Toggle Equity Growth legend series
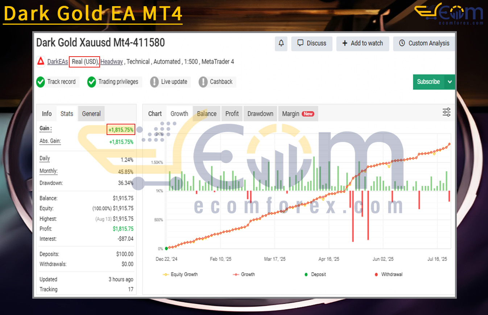The width and height of the screenshot is (488, 315). point(180,274)
